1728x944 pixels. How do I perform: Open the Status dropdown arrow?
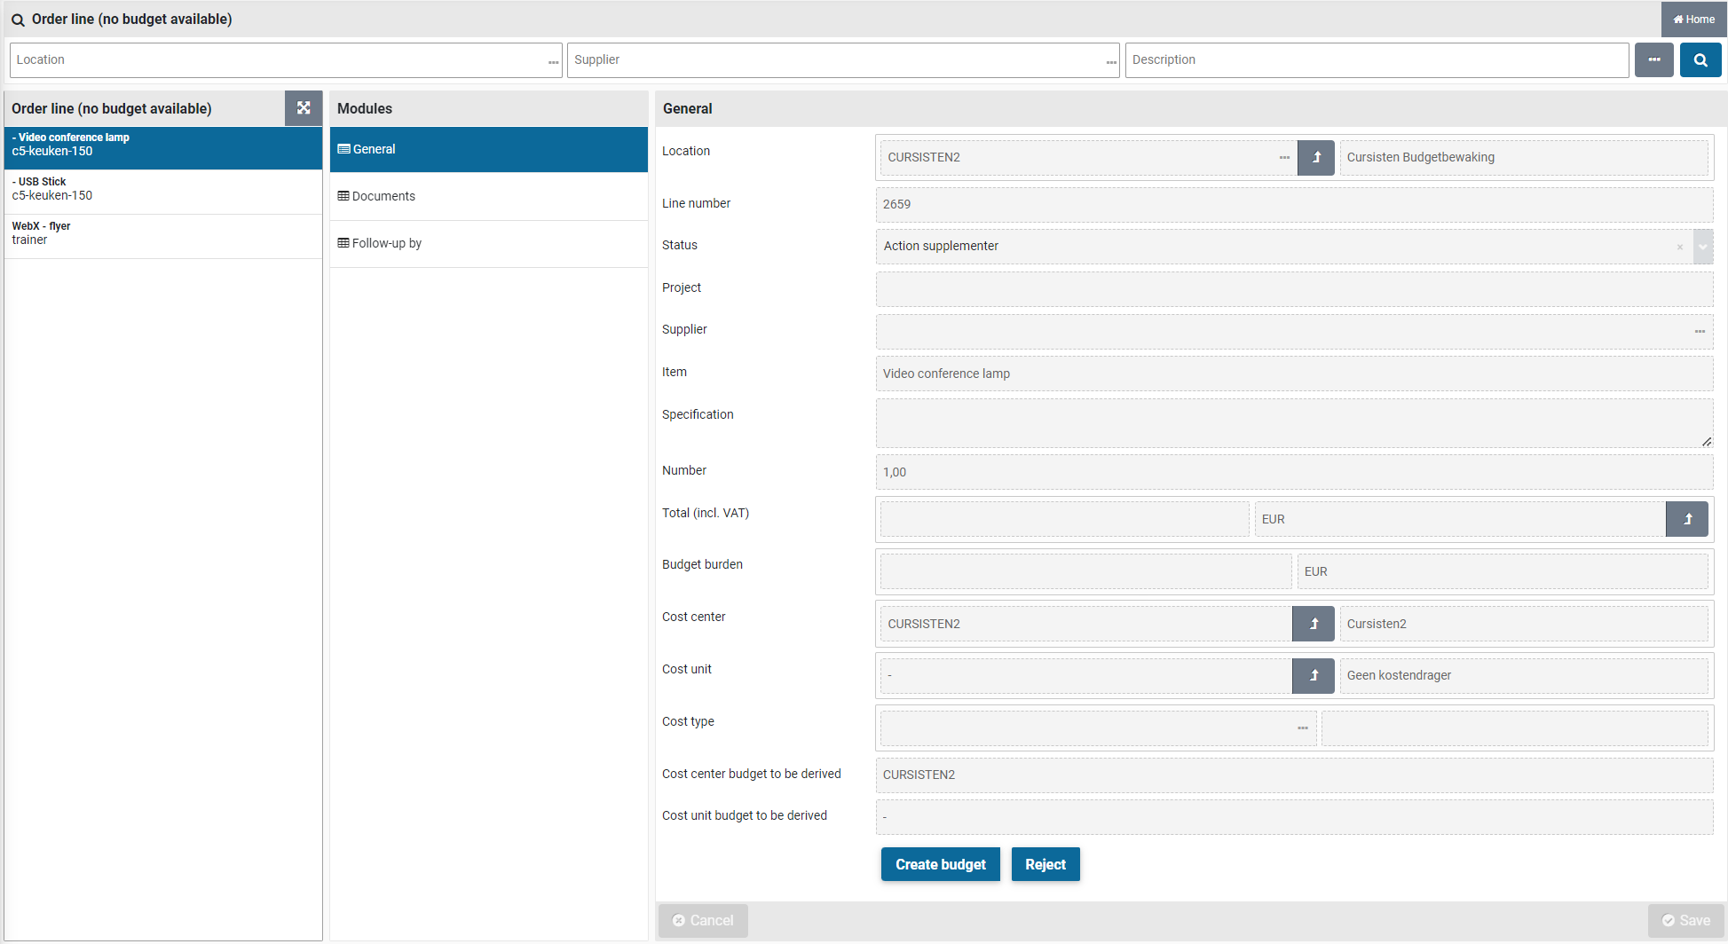tap(1702, 248)
